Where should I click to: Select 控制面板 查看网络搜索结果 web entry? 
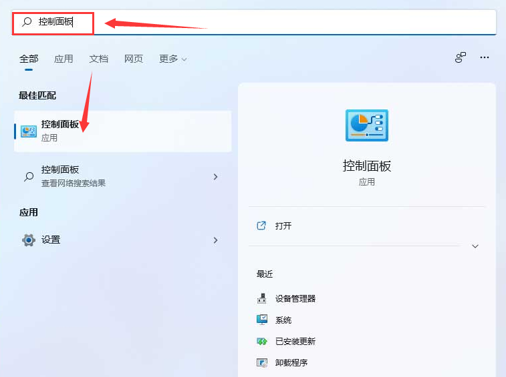point(122,176)
